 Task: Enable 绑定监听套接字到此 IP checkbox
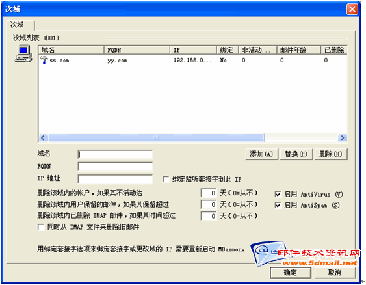click(166, 180)
